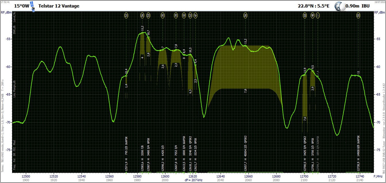Click transponder label 12618,1 H 3240 3/4 QPSK2
This screenshot has height=183, width=386.
190,154
